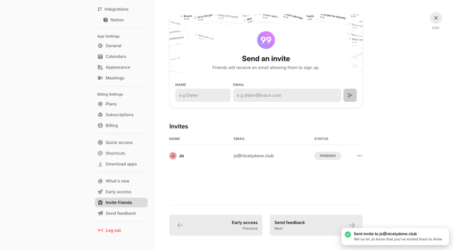Click the Notion logo icon
The image size is (454, 250).
[106, 20]
